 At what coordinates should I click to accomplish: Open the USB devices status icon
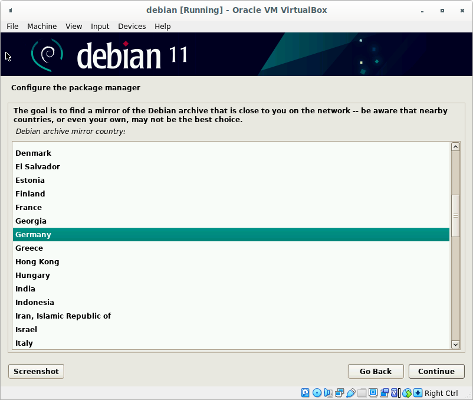pos(350,393)
